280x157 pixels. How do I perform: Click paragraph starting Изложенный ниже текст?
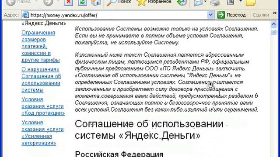coord(166,82)
